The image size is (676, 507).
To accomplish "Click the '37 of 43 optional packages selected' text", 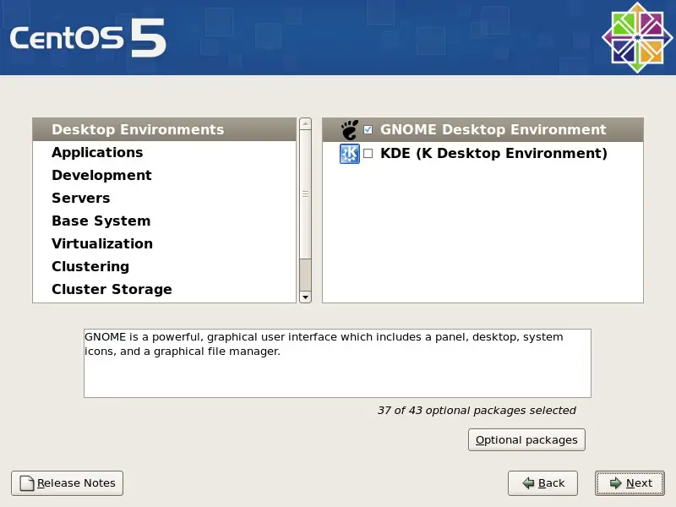I will [x=477, y=411].
